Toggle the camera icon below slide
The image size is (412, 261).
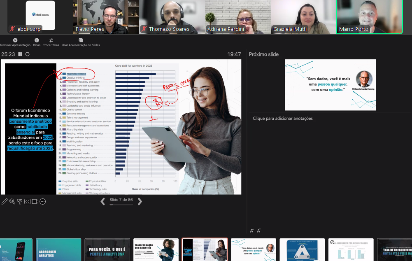35,202
